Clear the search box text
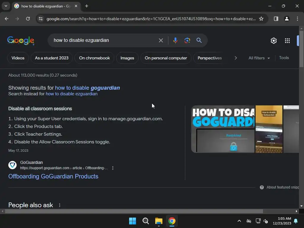This screenshot has width=304, height=228. pyautogui.click(x=161, y=40)
